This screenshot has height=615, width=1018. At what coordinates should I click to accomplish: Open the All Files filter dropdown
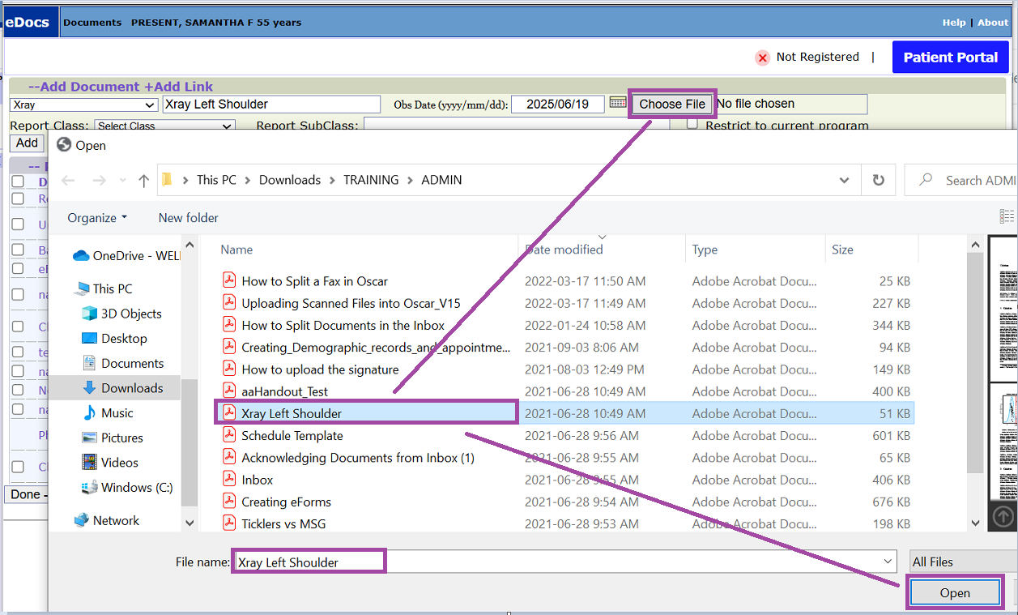(x=964, y=561)
